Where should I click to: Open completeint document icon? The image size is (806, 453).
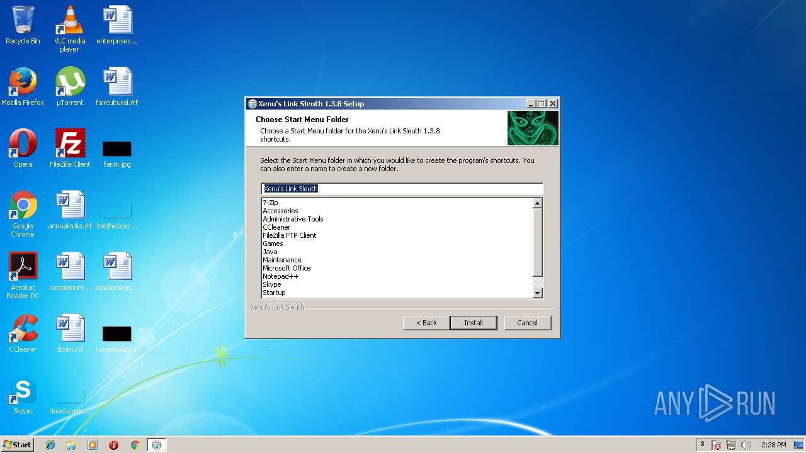[70, 272]
